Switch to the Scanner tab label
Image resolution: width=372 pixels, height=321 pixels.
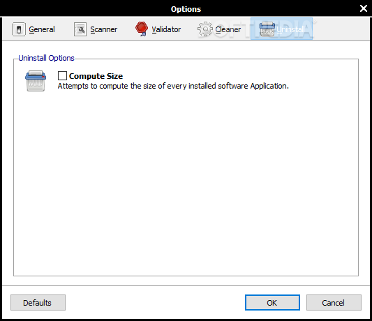(104, 29)
